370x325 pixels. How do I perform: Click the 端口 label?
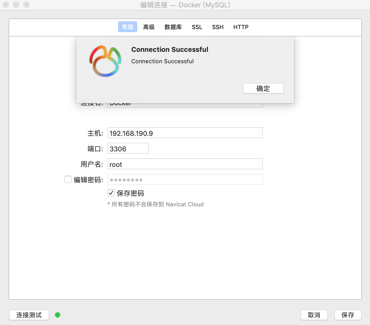[x=95, y=149]
